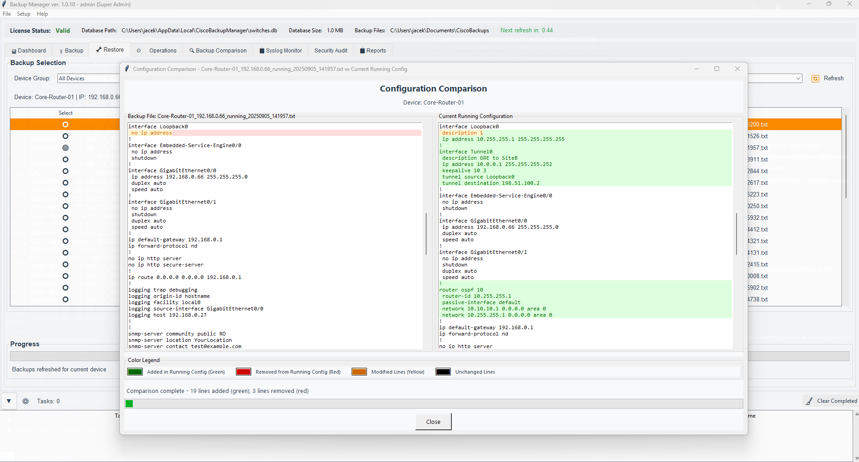Select the second backup radio button
This screenshot has height=462, width=859.
point(65,136)
